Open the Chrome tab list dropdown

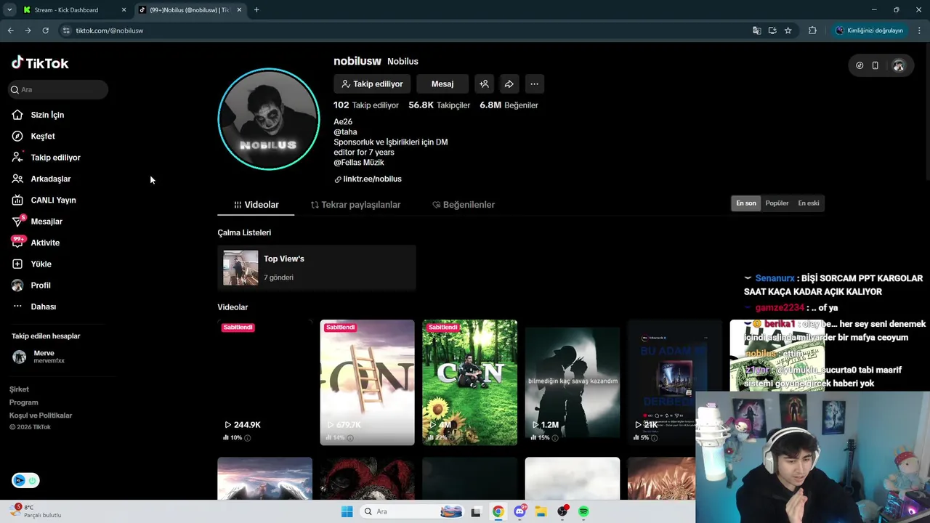pyautogui.click(x=9, y=10)
